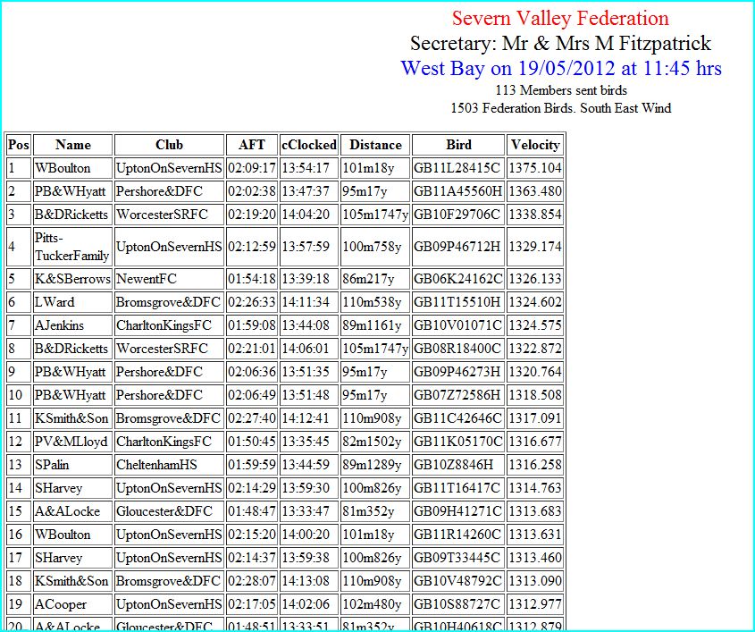This screenshot has width=755, height=632.
Task: Click the PV&MLloyd name cell
Action: pos(72,442)
